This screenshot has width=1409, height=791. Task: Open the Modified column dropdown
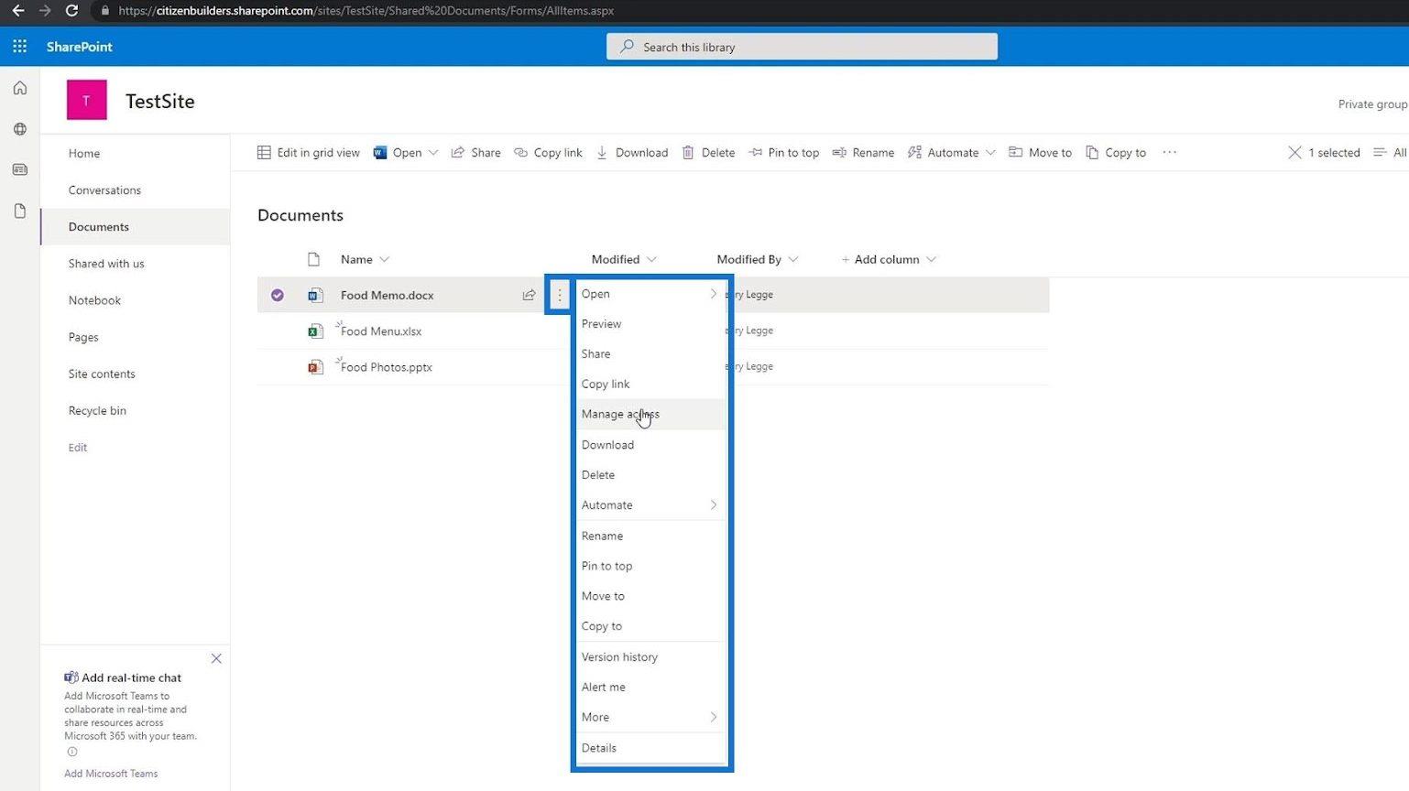coord(651,259)
